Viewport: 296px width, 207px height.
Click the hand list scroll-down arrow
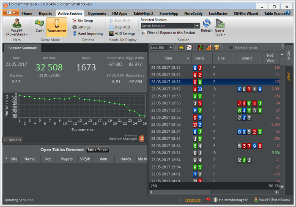coord(282,187)
